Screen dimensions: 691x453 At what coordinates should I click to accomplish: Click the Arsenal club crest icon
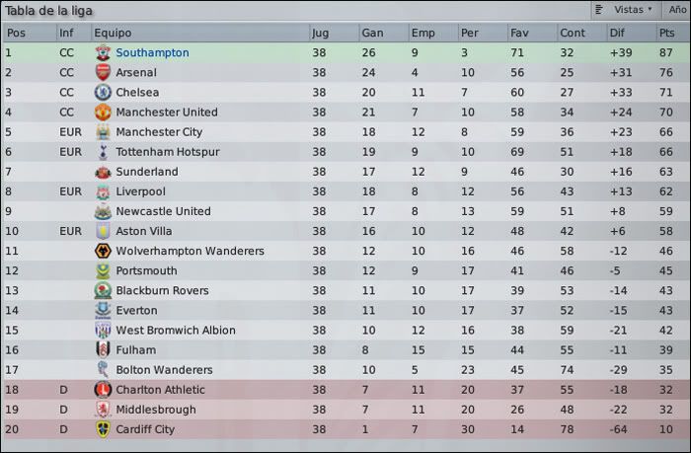pos(103,73)
